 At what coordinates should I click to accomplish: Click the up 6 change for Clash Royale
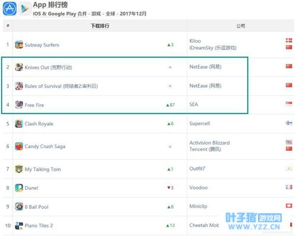170,124
